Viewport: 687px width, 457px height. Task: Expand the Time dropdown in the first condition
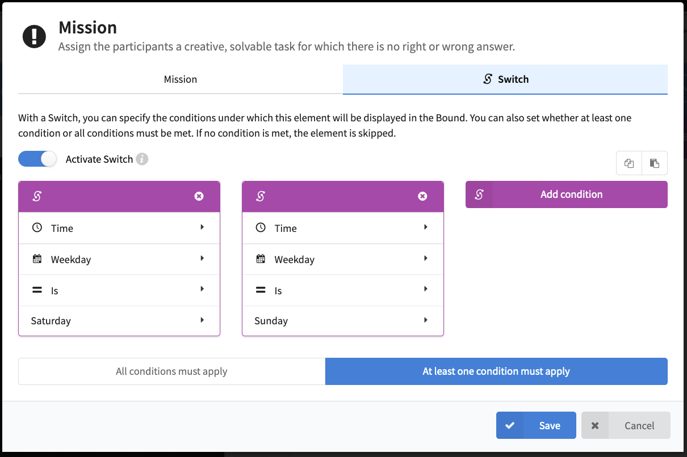click(119, 228)
